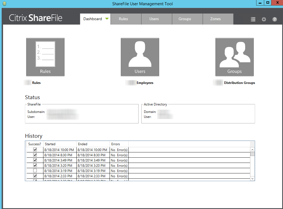Screen dimensions: 283x209
Task: Open the Users dashboard tile
Action: 140,57
